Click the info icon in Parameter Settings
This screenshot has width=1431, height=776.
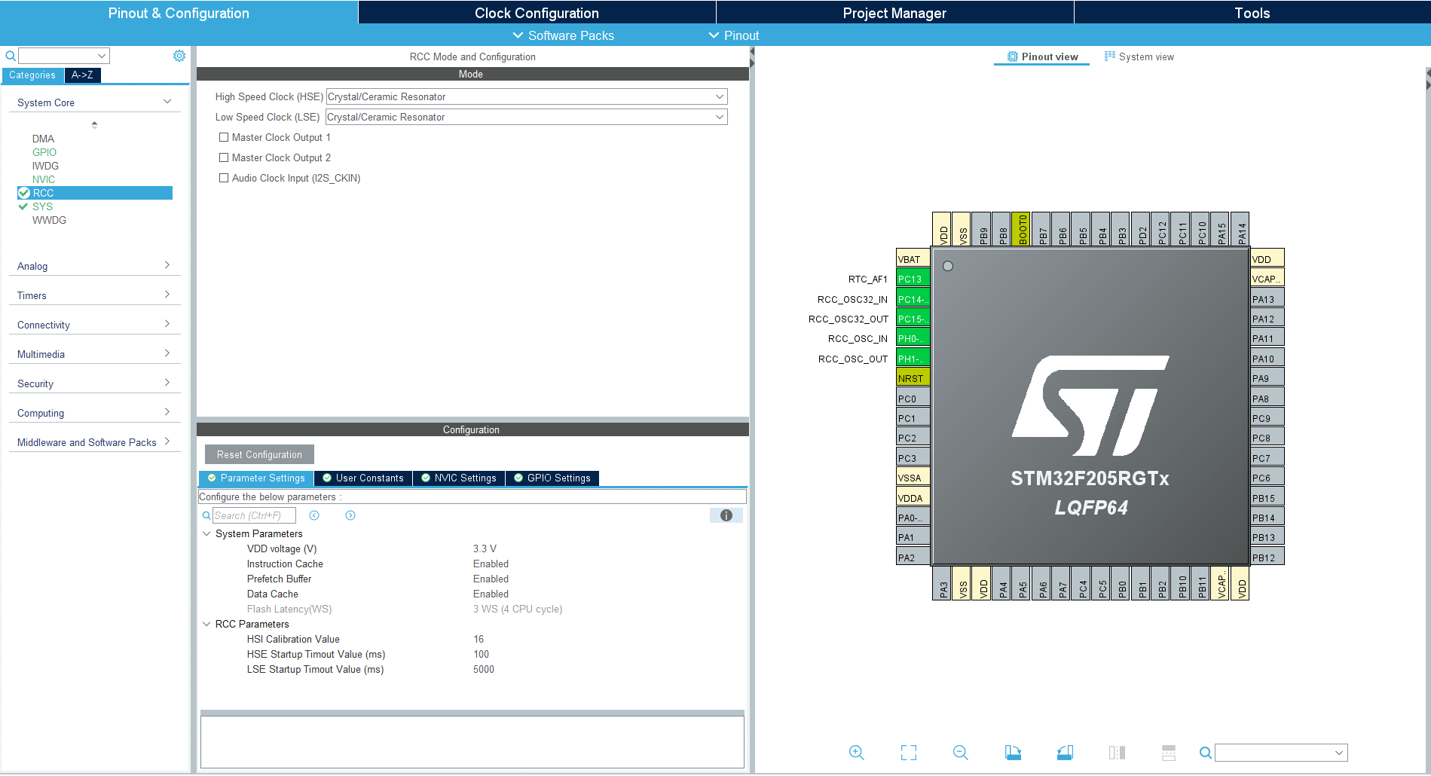click(x=726, y=515)
